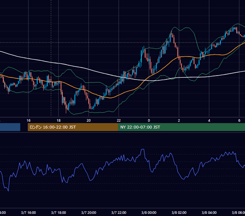This screenshot has height=216, width=245.
Task: Click the 3/8 00:00 date label
Action: [149, 212]
